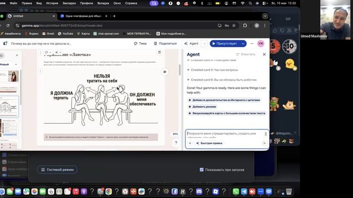This screenshot has width=353, height=198.
Task: Open the comments bubble icon beside the card
Action: (165, 72)
